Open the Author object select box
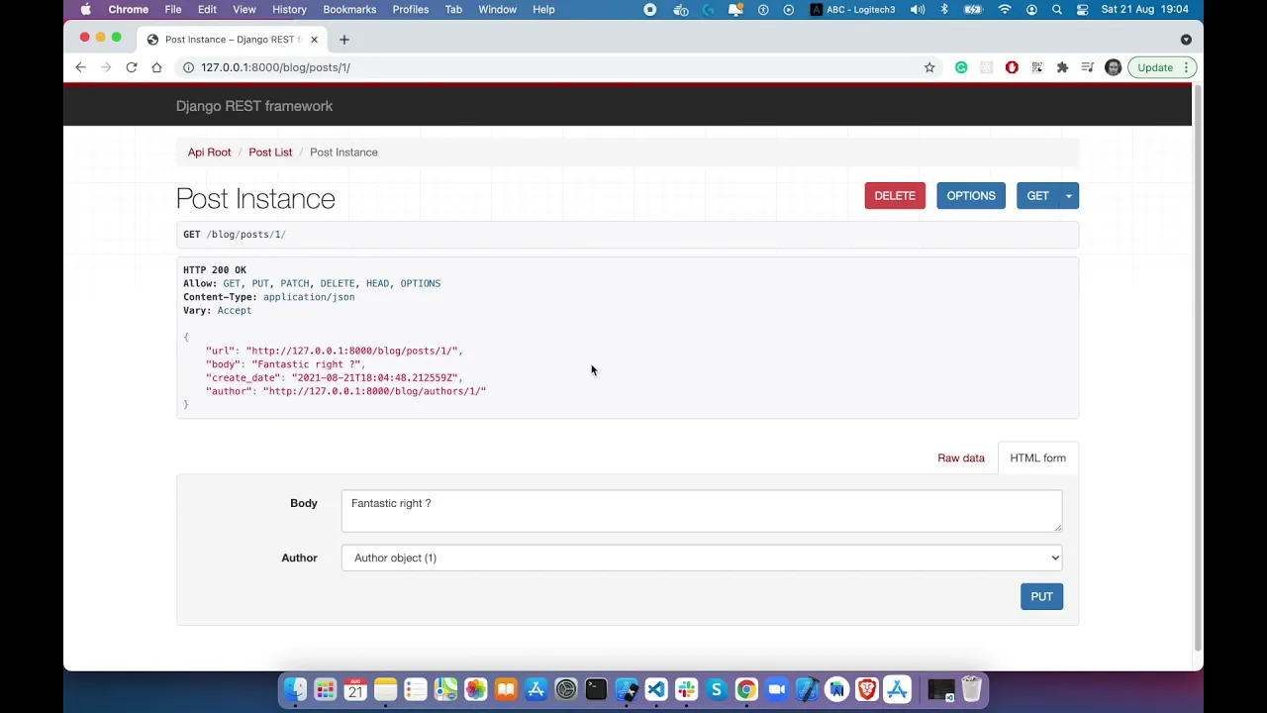 point(702,558)
